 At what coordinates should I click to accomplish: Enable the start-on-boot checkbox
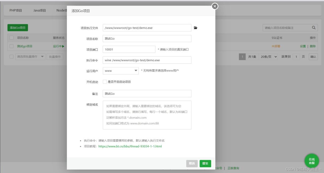point(105,82)
